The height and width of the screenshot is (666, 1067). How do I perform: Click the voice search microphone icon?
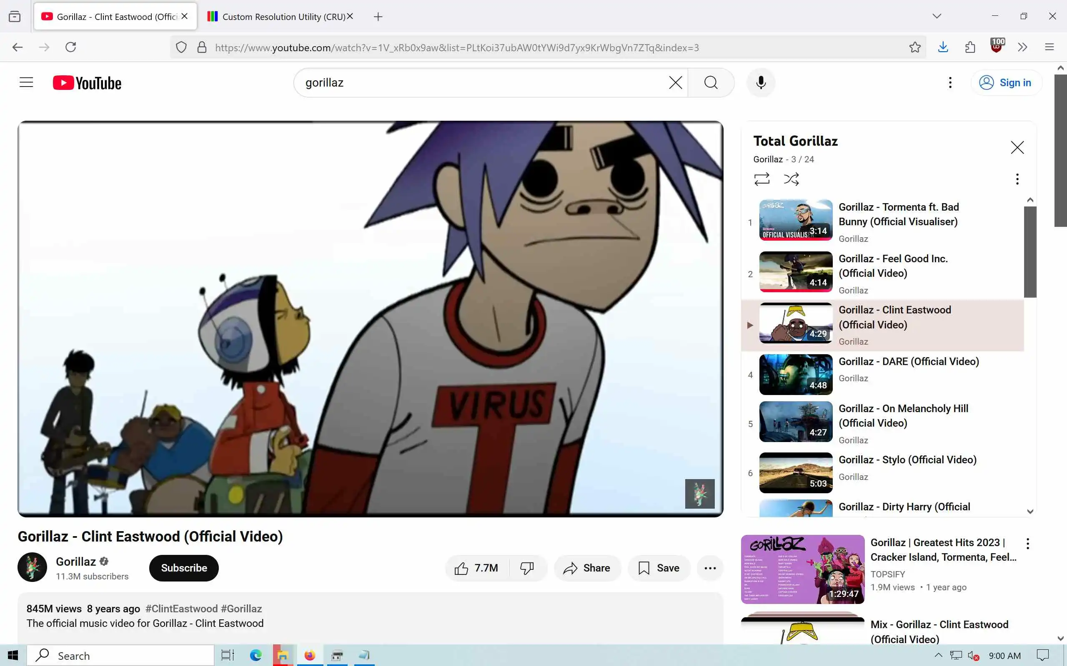point(761,82)
